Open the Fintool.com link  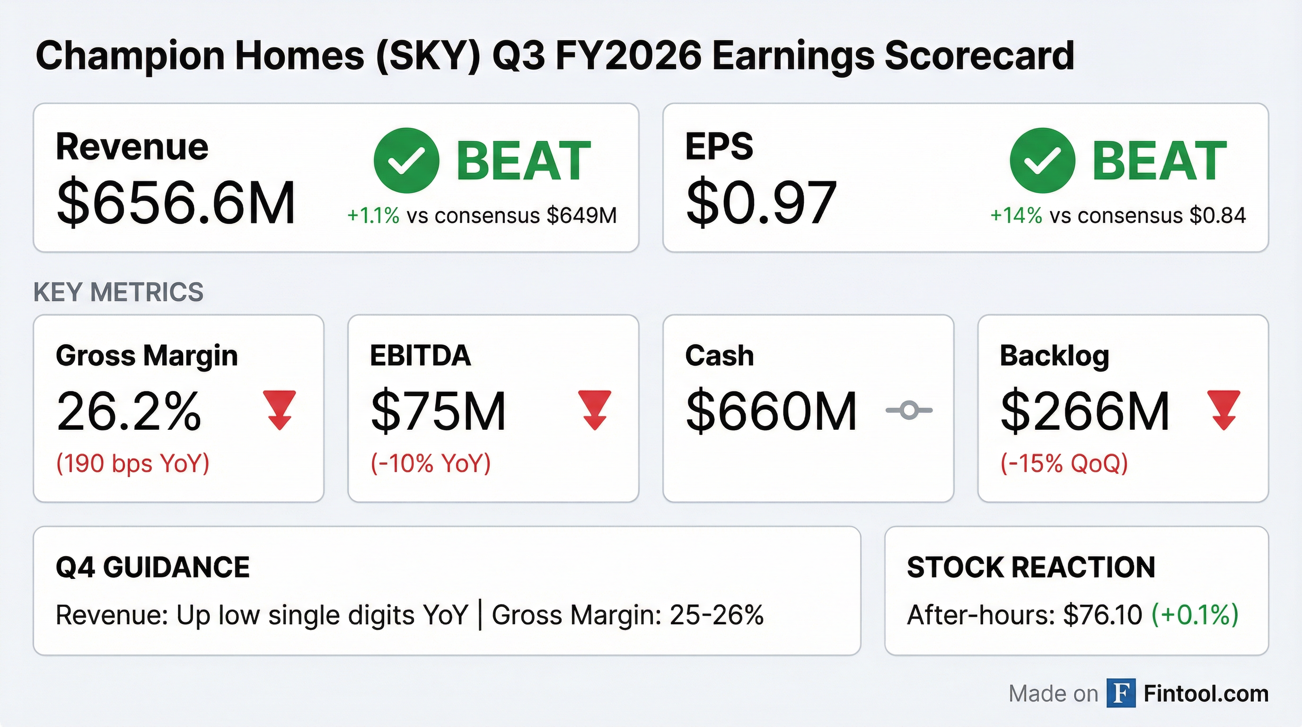(1206, 694)
